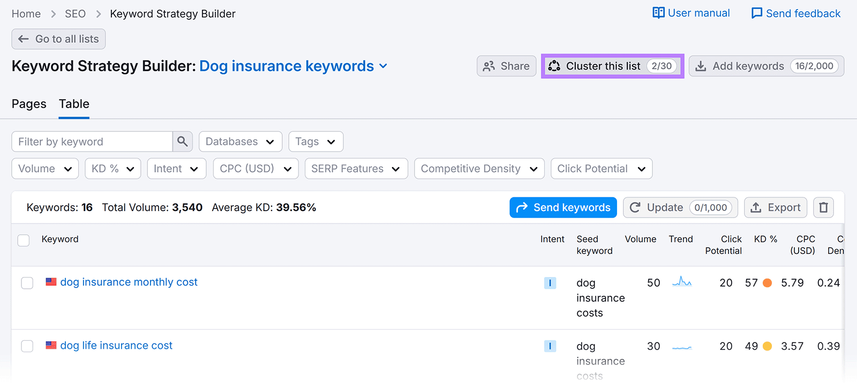
Task: Focus the Filter by keyword input field
Action: pyautogui.click(x=92, y=141)
